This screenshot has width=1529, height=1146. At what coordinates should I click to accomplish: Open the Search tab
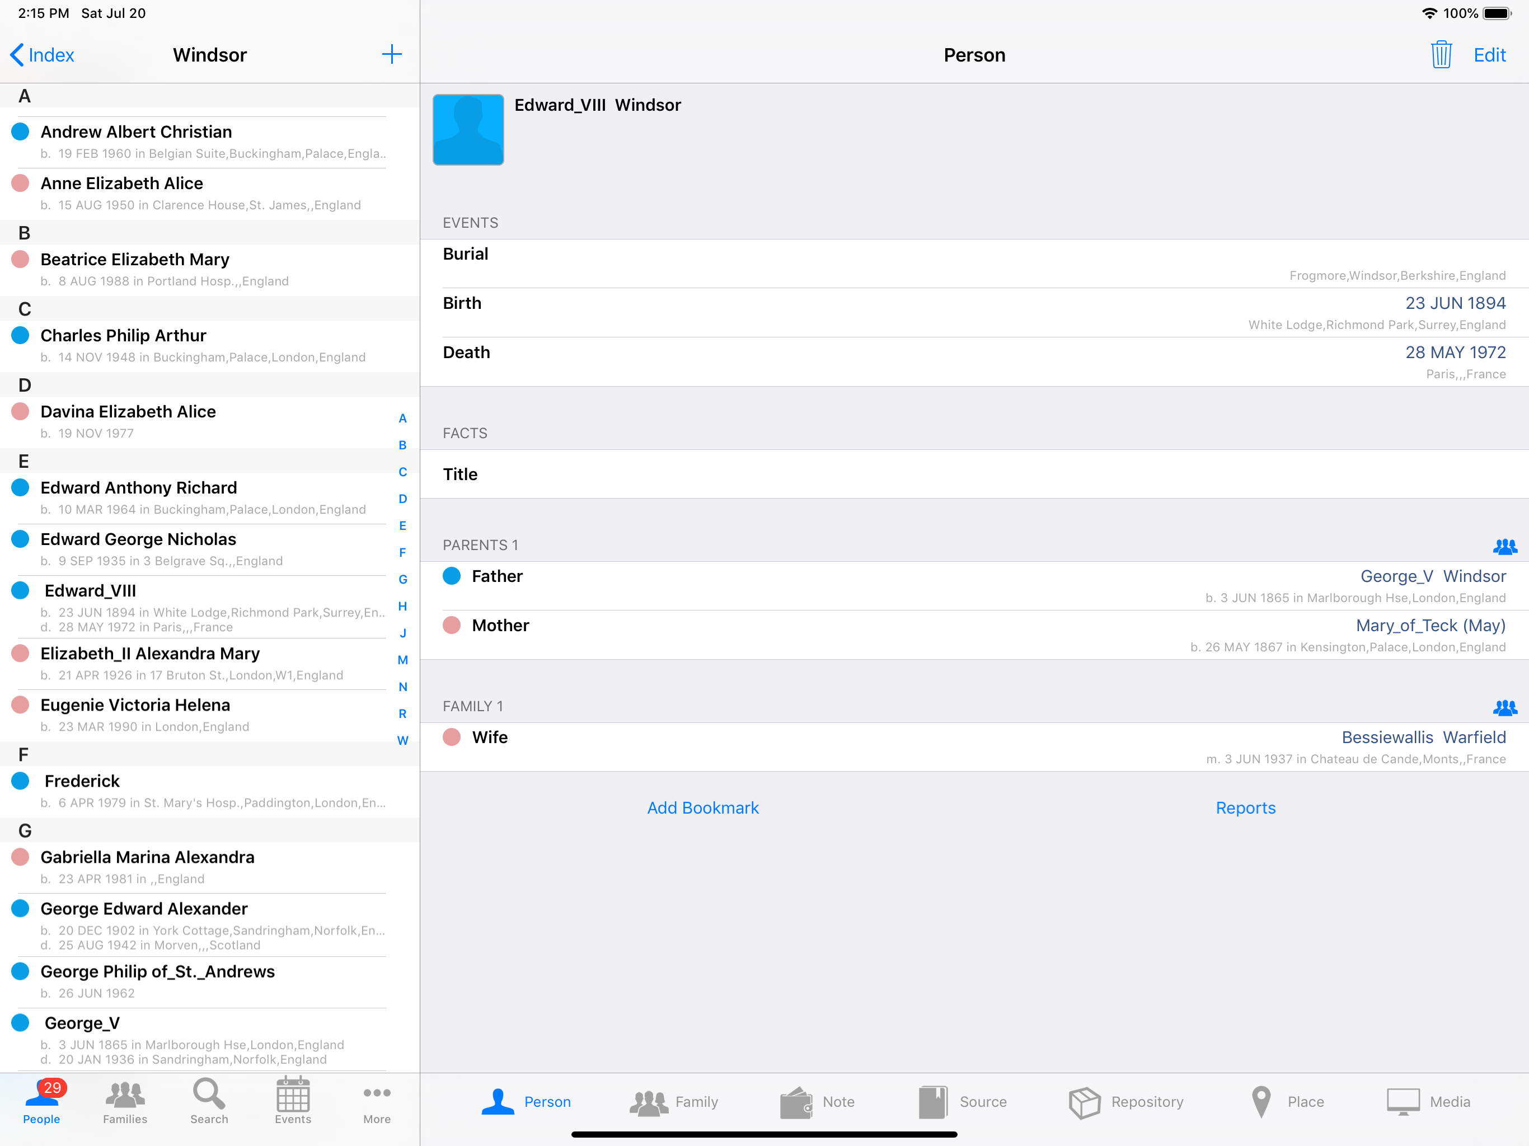click(x=209, y=1101)
